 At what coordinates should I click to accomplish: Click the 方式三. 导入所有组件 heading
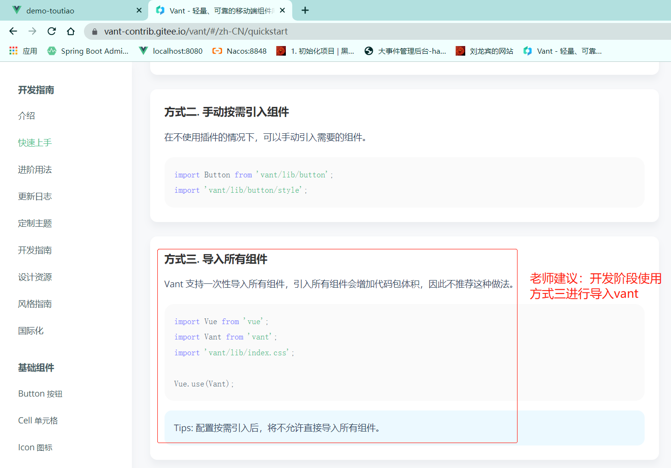[x=216, y=259]
